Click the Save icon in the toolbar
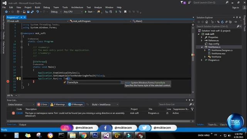Image resolution: width=247 pixels, height=139 pixels. [28, 12]
